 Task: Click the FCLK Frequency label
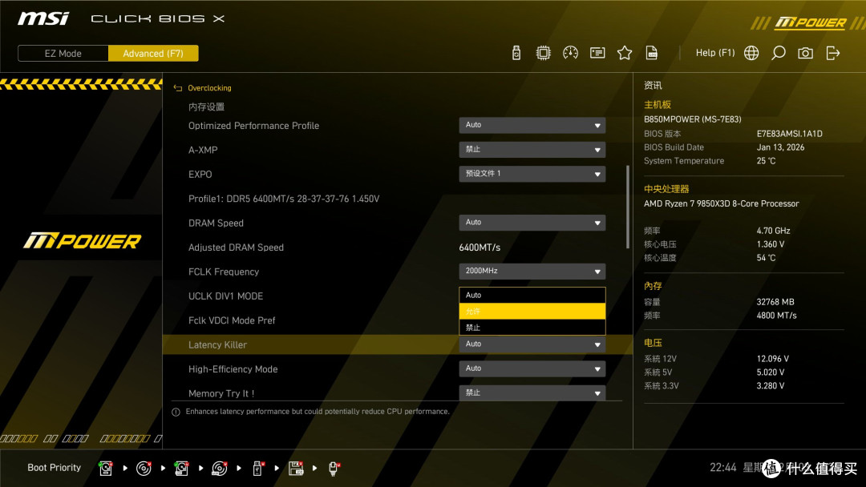coord(224,272)
